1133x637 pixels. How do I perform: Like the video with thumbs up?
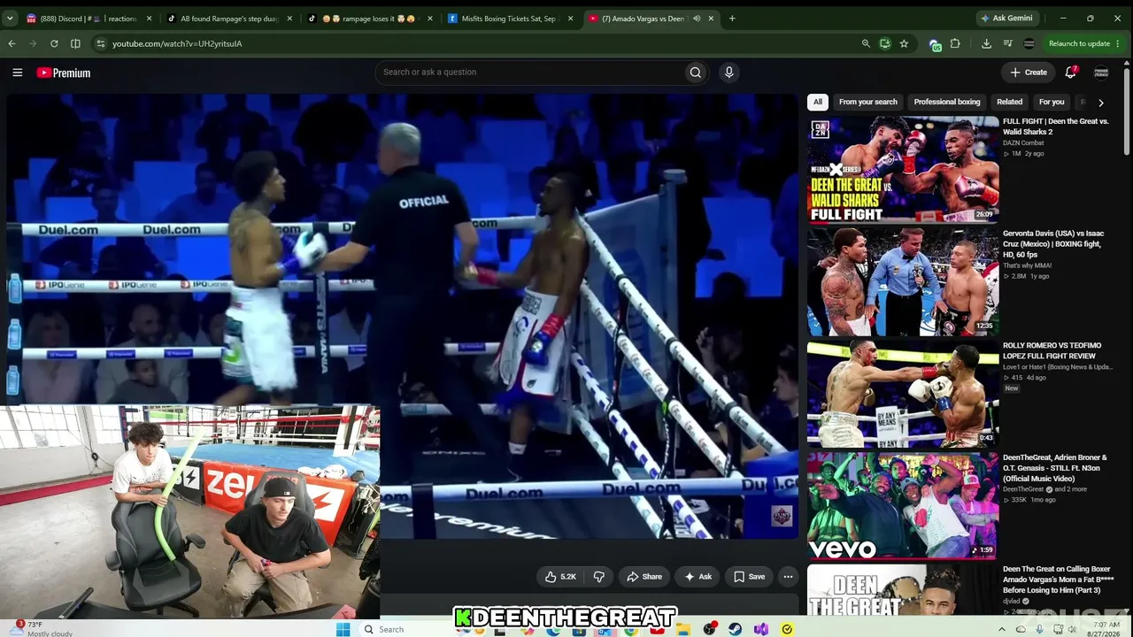[560, 577]
